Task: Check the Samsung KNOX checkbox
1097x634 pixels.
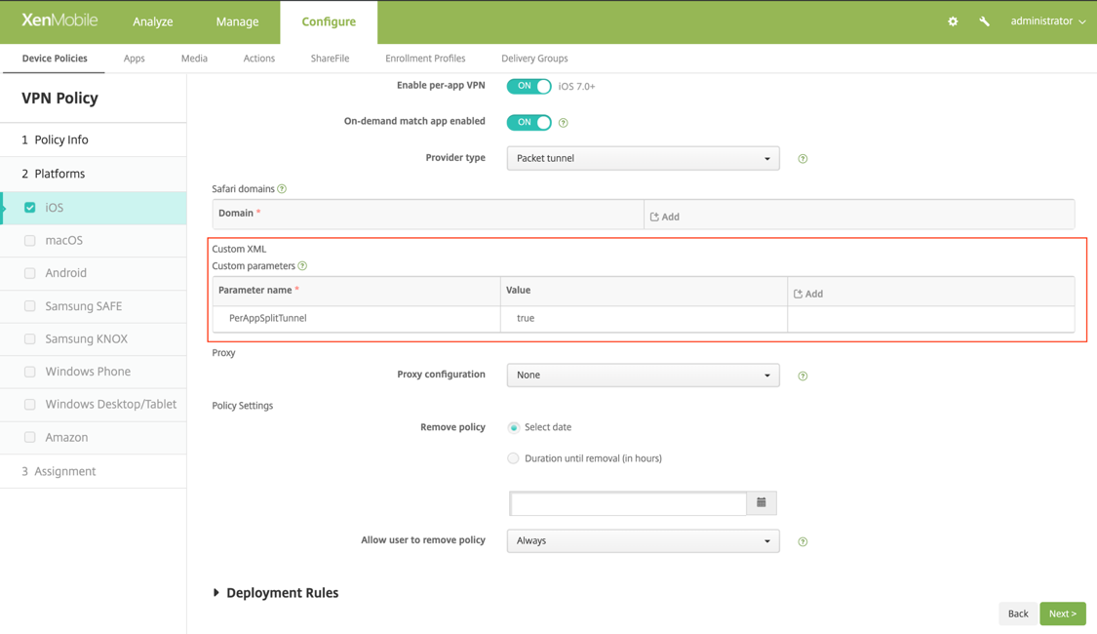Action: [30, 338]
